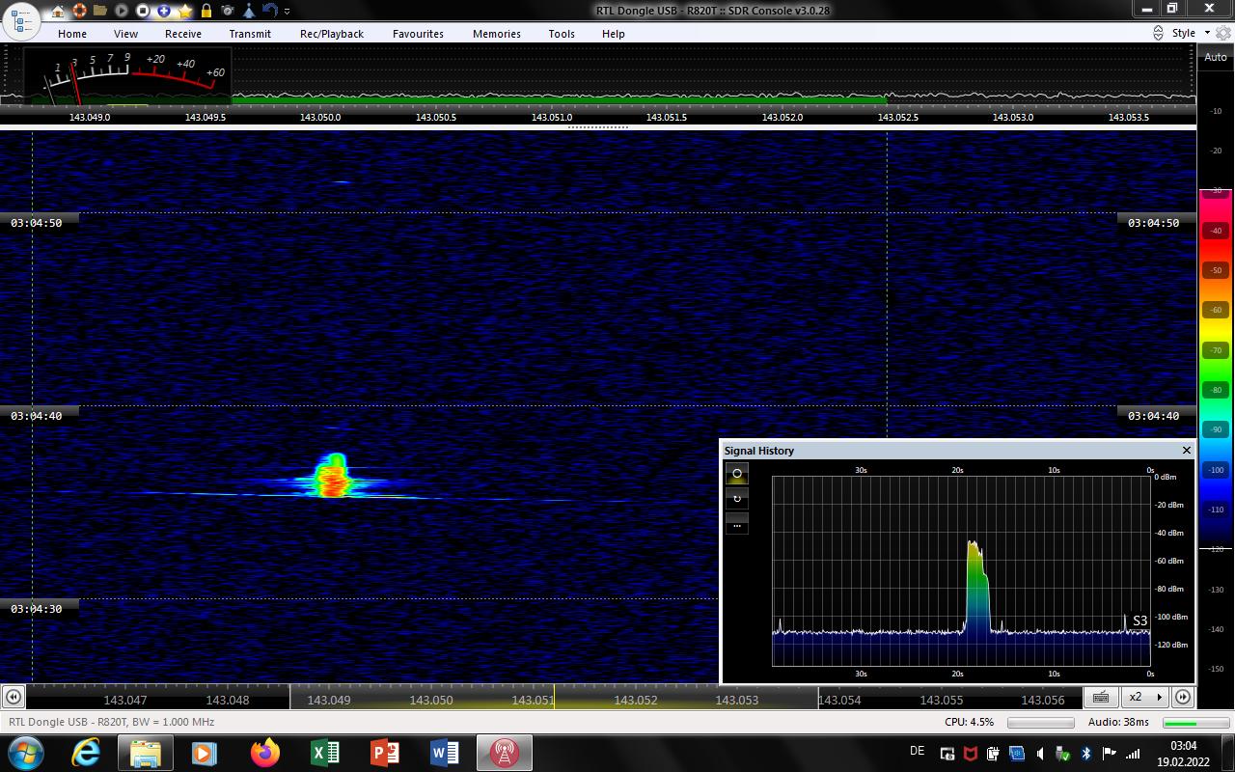
Task: Open the Style dropdown menu
Action: (x=1191, y=33)
